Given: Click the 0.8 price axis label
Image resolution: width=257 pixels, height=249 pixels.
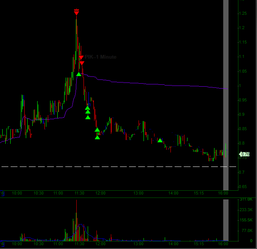Looking at the screenshot, I should tap(242, 143).
